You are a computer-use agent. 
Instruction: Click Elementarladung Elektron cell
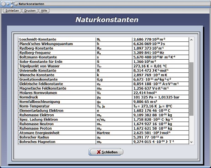(57, 111)
